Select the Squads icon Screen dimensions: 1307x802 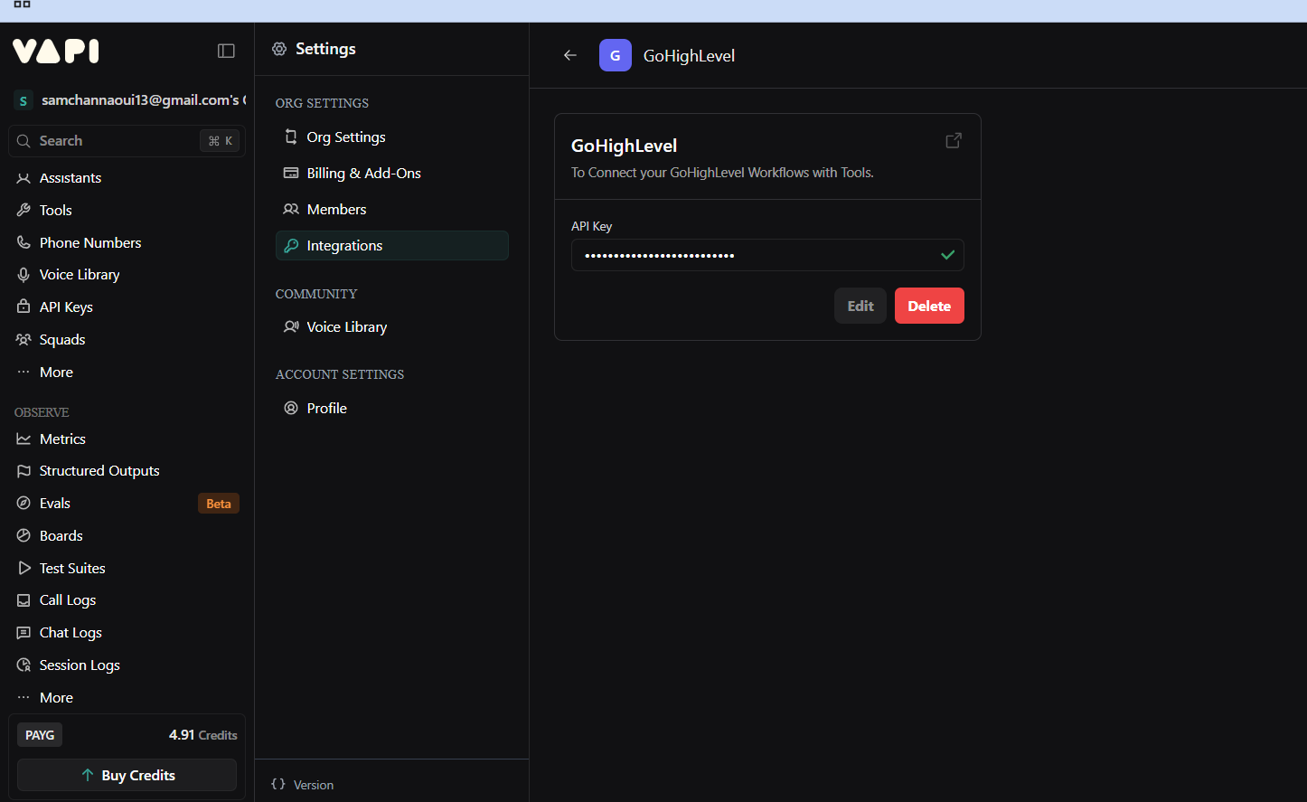tap(24, 339)
